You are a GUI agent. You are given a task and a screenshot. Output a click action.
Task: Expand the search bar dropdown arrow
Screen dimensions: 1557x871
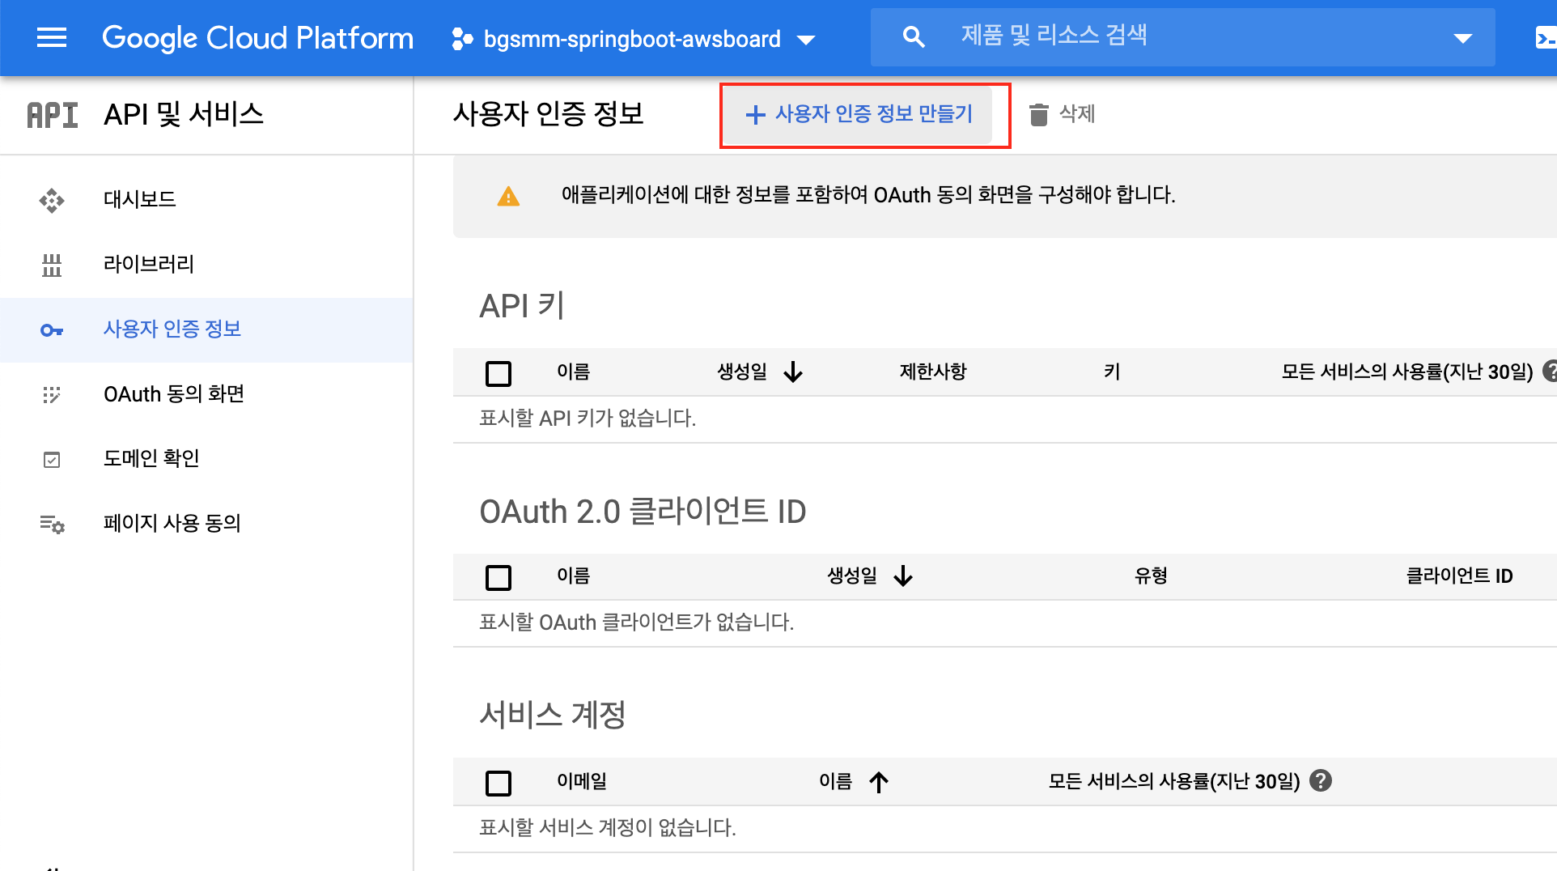[x=1462, y=38]
